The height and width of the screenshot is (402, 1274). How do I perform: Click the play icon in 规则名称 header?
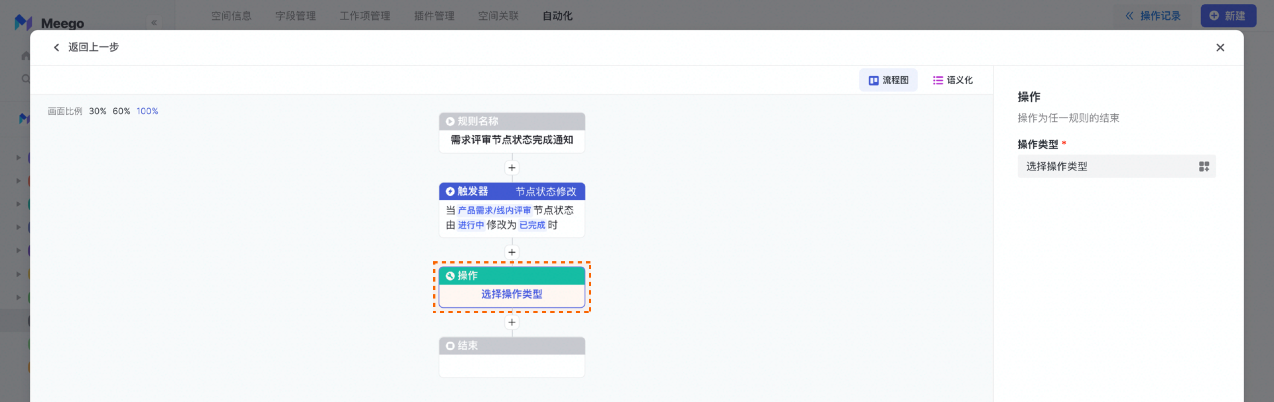(450, 122)
